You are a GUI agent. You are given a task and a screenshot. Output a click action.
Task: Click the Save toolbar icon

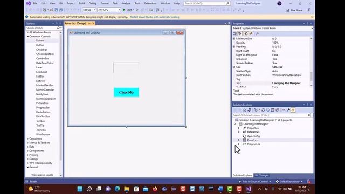pyautogui.click(x=56, y=10)
